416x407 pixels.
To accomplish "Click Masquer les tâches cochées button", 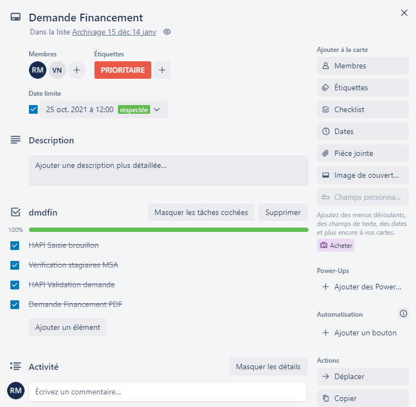I will point(201,212).
